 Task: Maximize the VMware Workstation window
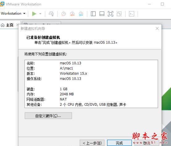162,4
